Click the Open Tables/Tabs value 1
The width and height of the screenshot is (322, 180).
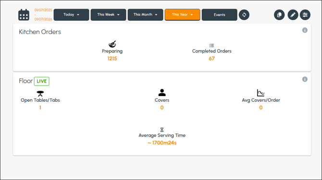(x=40, y=108)
